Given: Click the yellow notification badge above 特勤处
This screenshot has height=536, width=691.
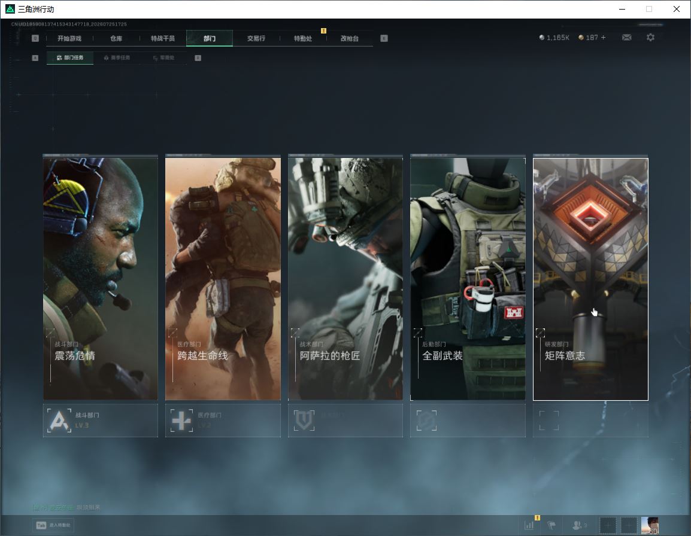Looking at the screenshot, I should point(323,31).
